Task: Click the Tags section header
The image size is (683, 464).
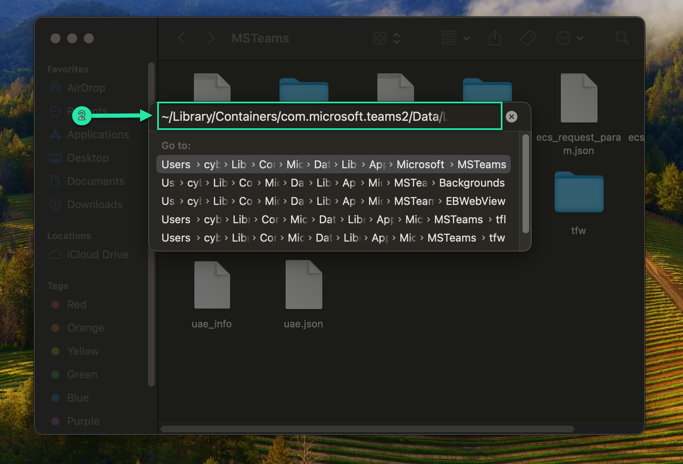Action: pos(58,286)
